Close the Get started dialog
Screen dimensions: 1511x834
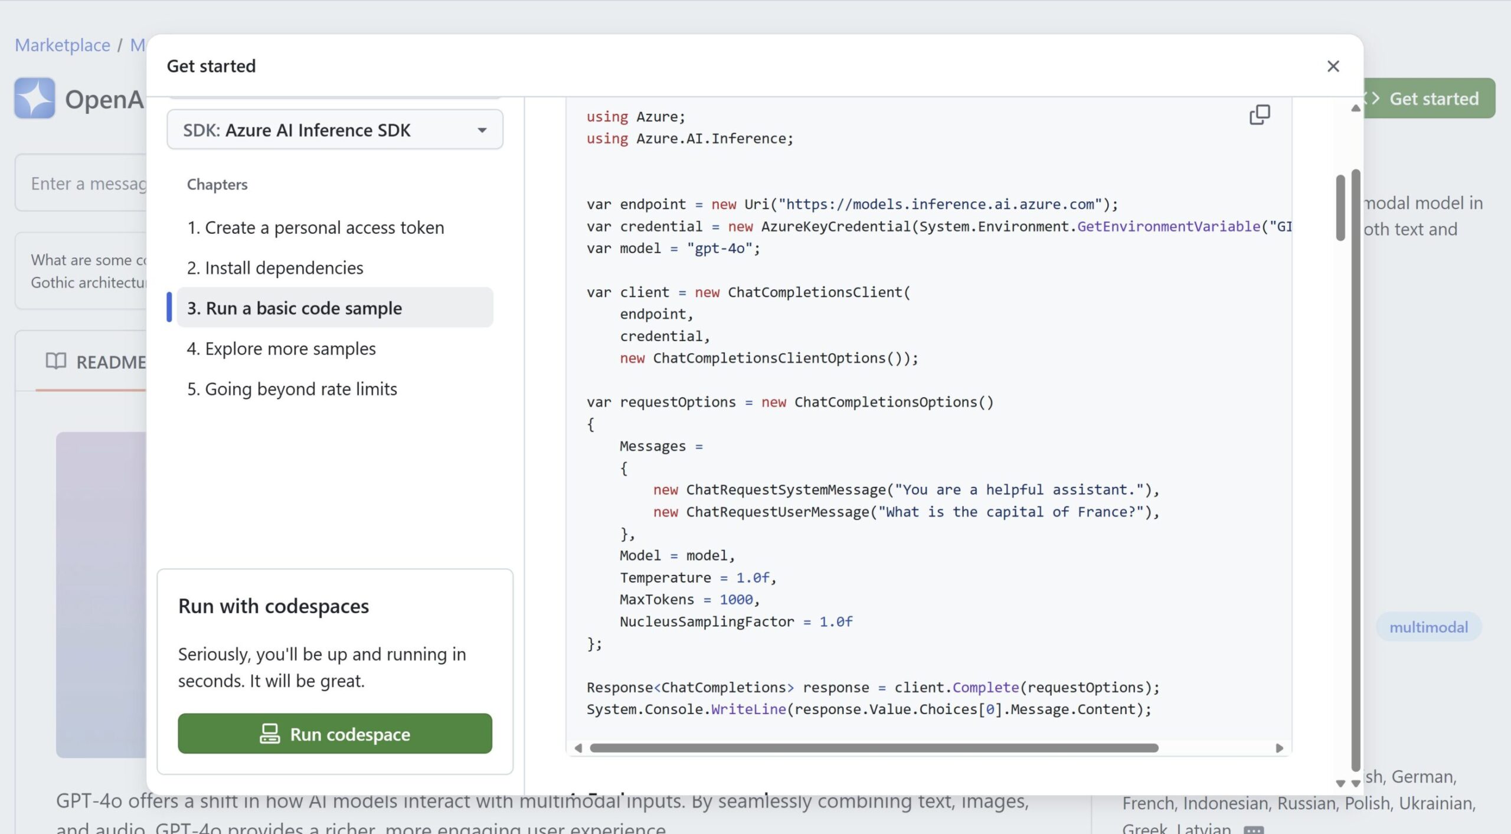[x=1333, y=66]
